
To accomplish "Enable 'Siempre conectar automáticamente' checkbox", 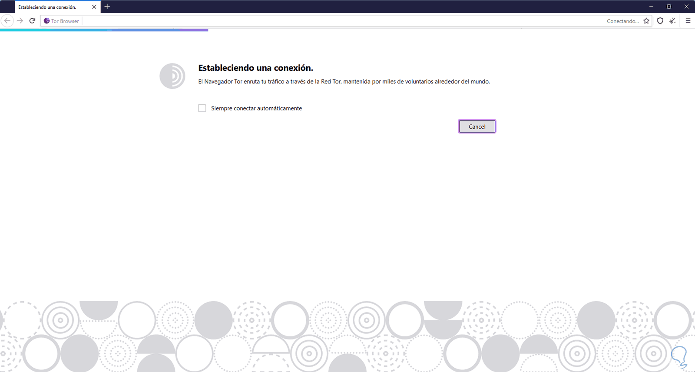I will (202, 108).
